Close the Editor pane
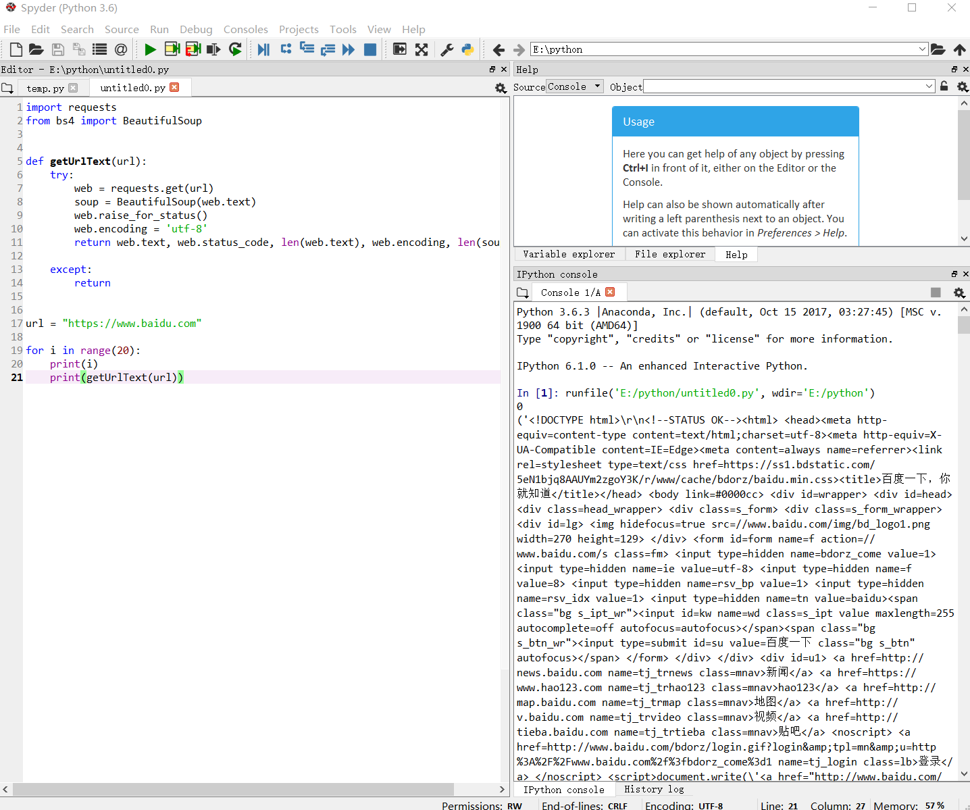This screenshot has width=970, height=810. 504,70
